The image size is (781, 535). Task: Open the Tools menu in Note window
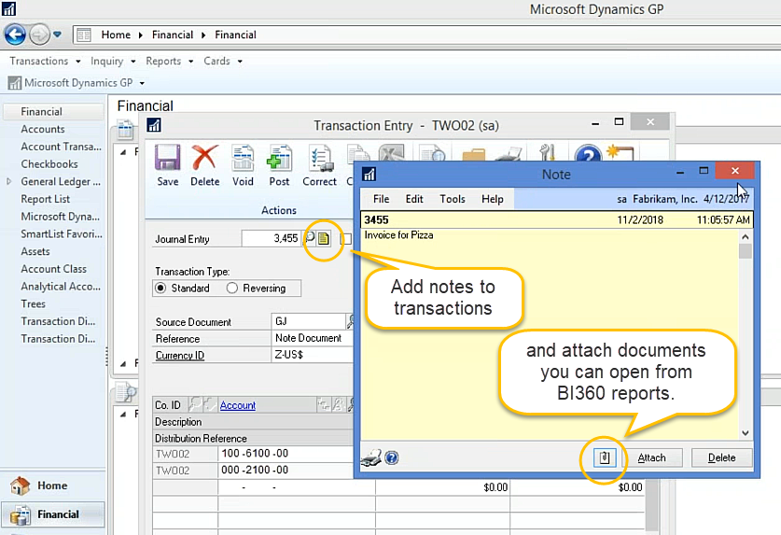pyautogui.click(x=453, y=199)
